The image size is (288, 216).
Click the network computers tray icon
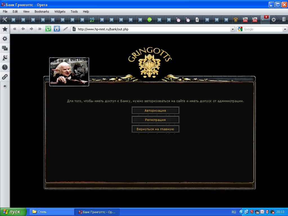[x=246, y=212]
